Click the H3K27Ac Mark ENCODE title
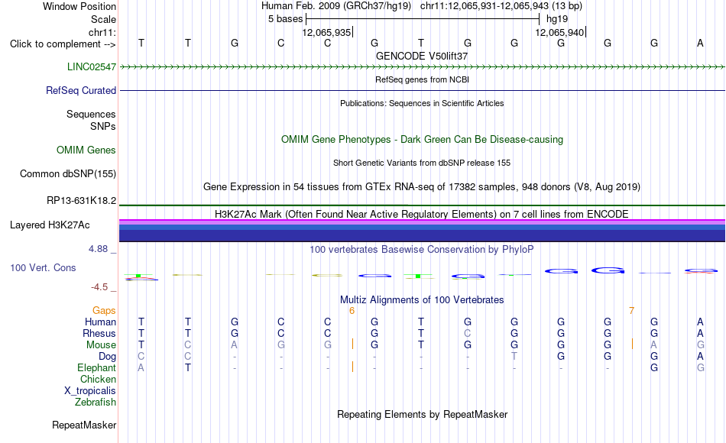Image resolution: width=726 pixels, height=443 pixels. point(422,214)
